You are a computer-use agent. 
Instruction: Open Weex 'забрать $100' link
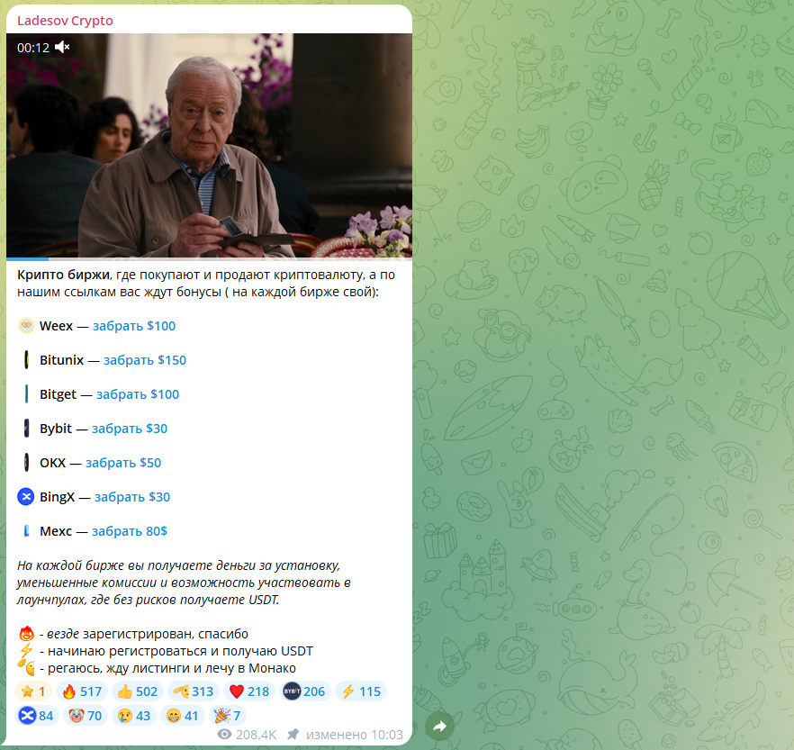[134, 326]
